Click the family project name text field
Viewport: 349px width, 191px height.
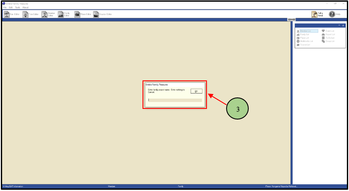pyautogui.click(x=175, y=100)
